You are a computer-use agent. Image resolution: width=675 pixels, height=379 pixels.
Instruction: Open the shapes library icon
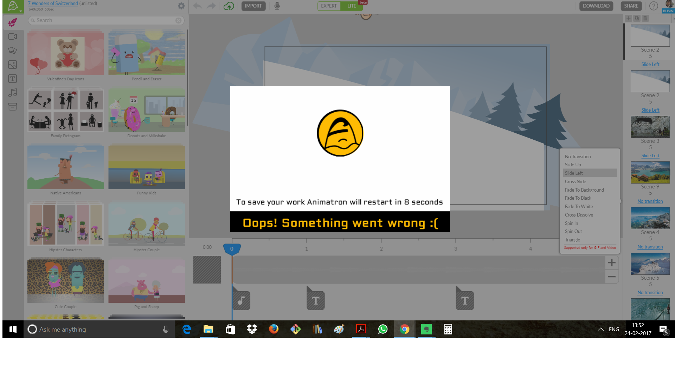(13, 51)
